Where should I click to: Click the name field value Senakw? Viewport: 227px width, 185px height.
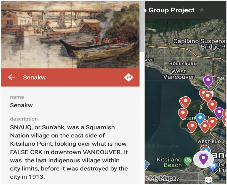(21, 105)
